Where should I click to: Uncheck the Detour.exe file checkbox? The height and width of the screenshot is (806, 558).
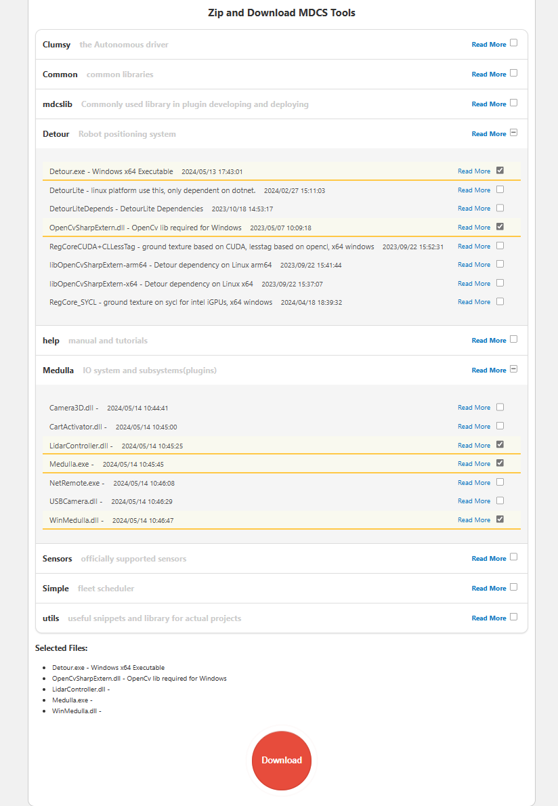click(x=500, y=171)
